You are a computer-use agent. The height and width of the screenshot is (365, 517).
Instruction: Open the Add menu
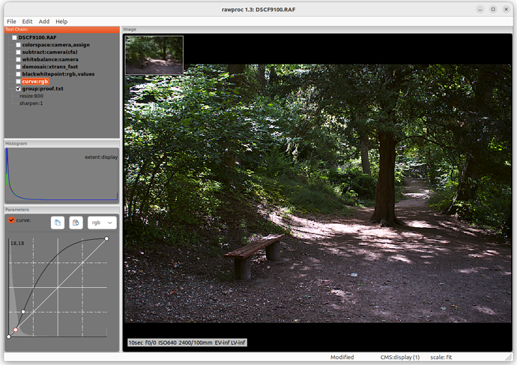(x=44, y=22)
